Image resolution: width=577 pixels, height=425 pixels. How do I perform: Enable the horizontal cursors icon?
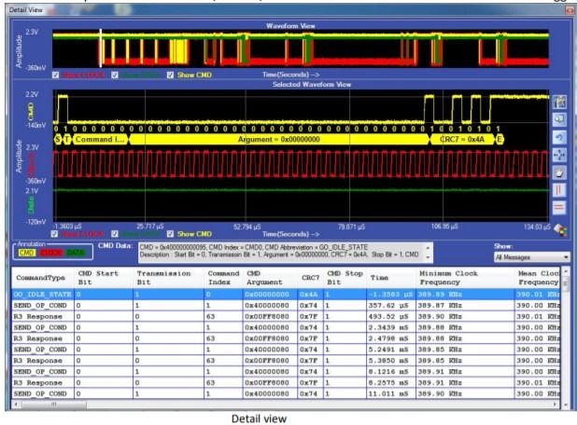coord(560,210)
